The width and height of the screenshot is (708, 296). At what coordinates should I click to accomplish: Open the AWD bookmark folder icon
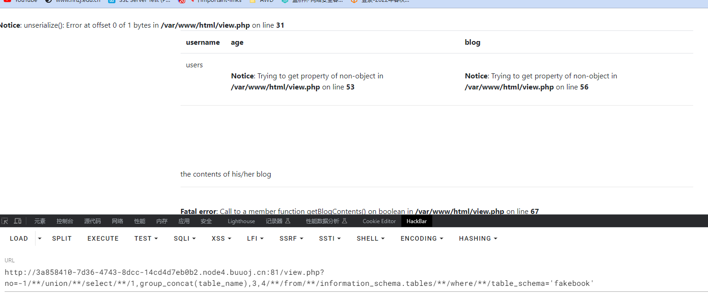pos(252,1)
